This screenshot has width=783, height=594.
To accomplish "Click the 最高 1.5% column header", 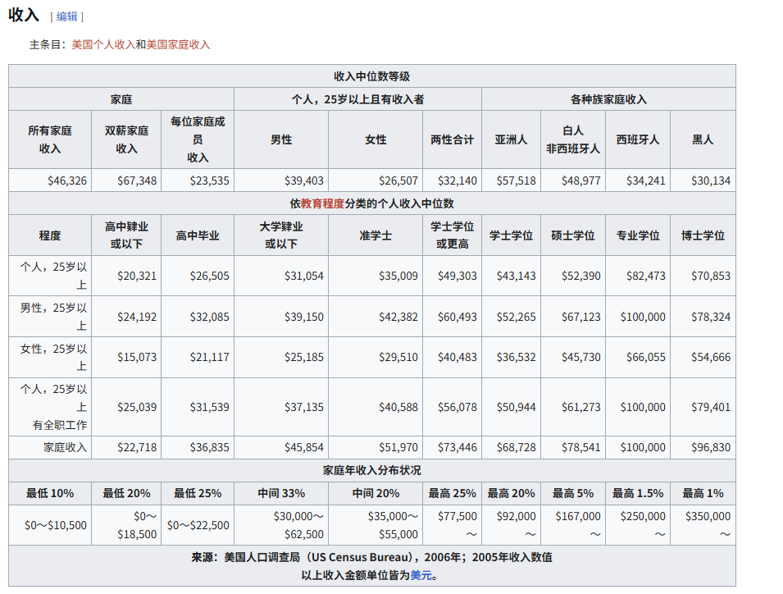I will pyautogui.click(x=638, y=493).
